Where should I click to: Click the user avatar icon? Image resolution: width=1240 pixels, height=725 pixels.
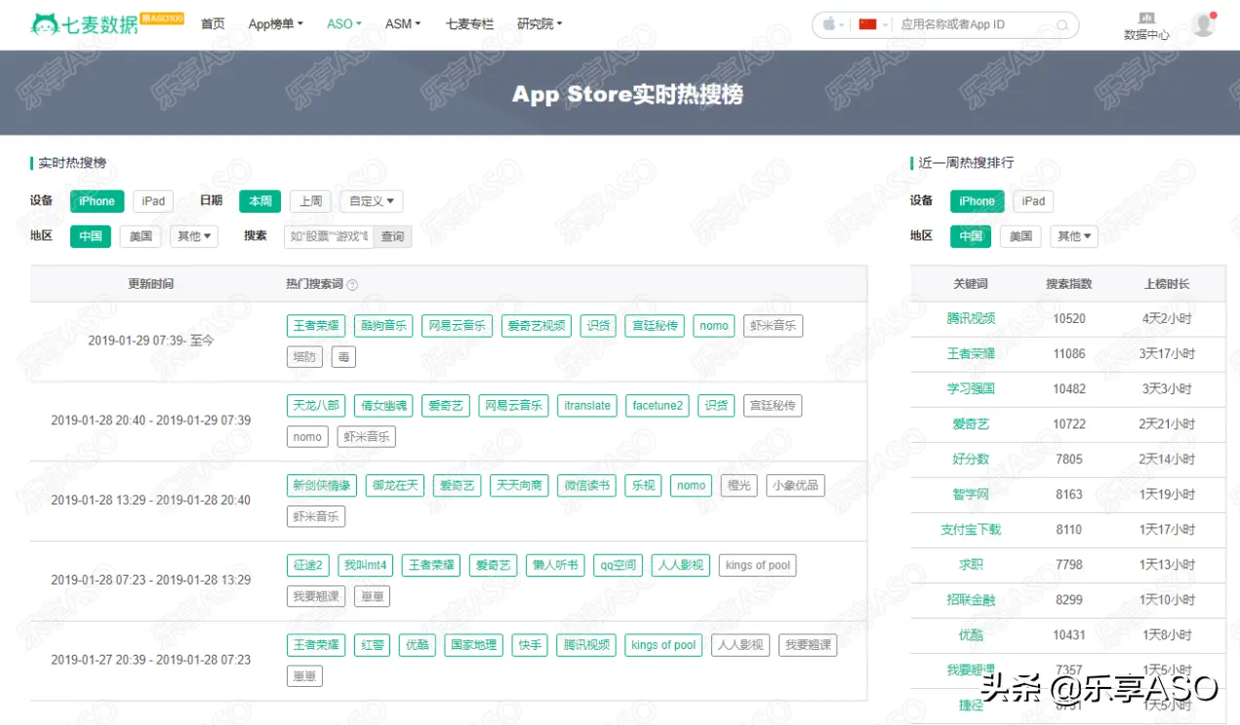[x=1203, y=24]
